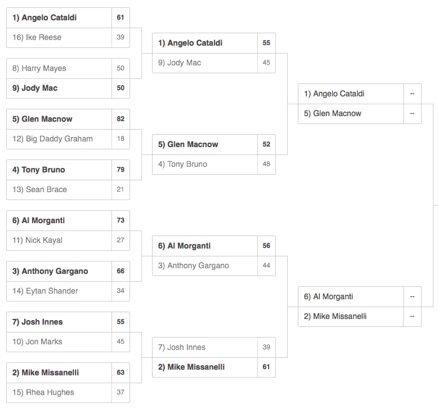Select the Rhea Hughes bracket entry
The width and height of the screenshot is (438, 408).
[68, 393]
